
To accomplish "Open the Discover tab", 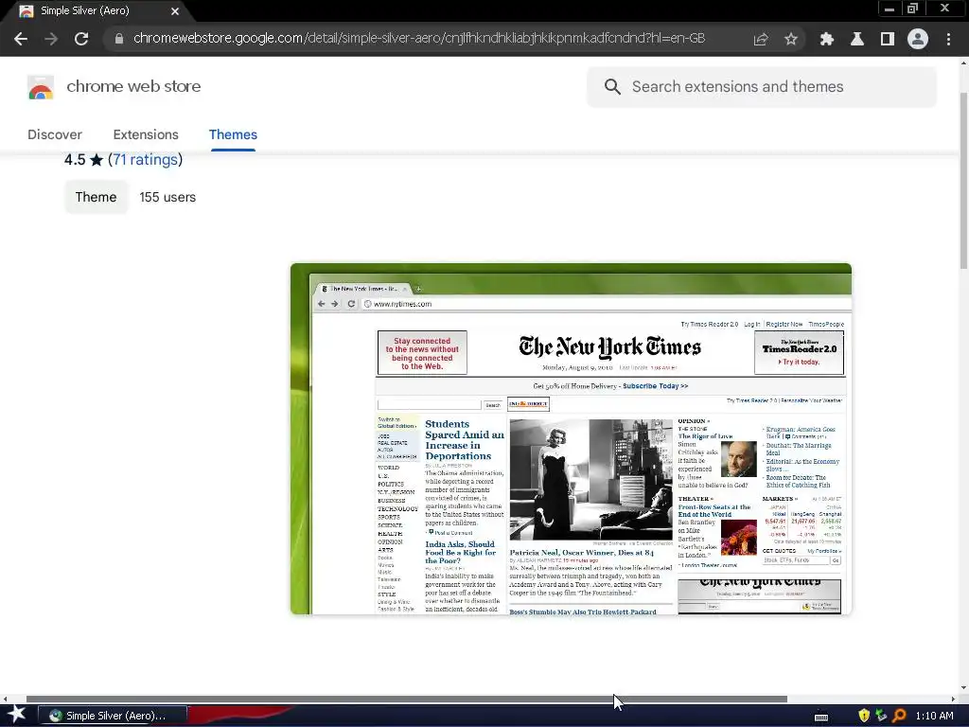I will point(54,134).
